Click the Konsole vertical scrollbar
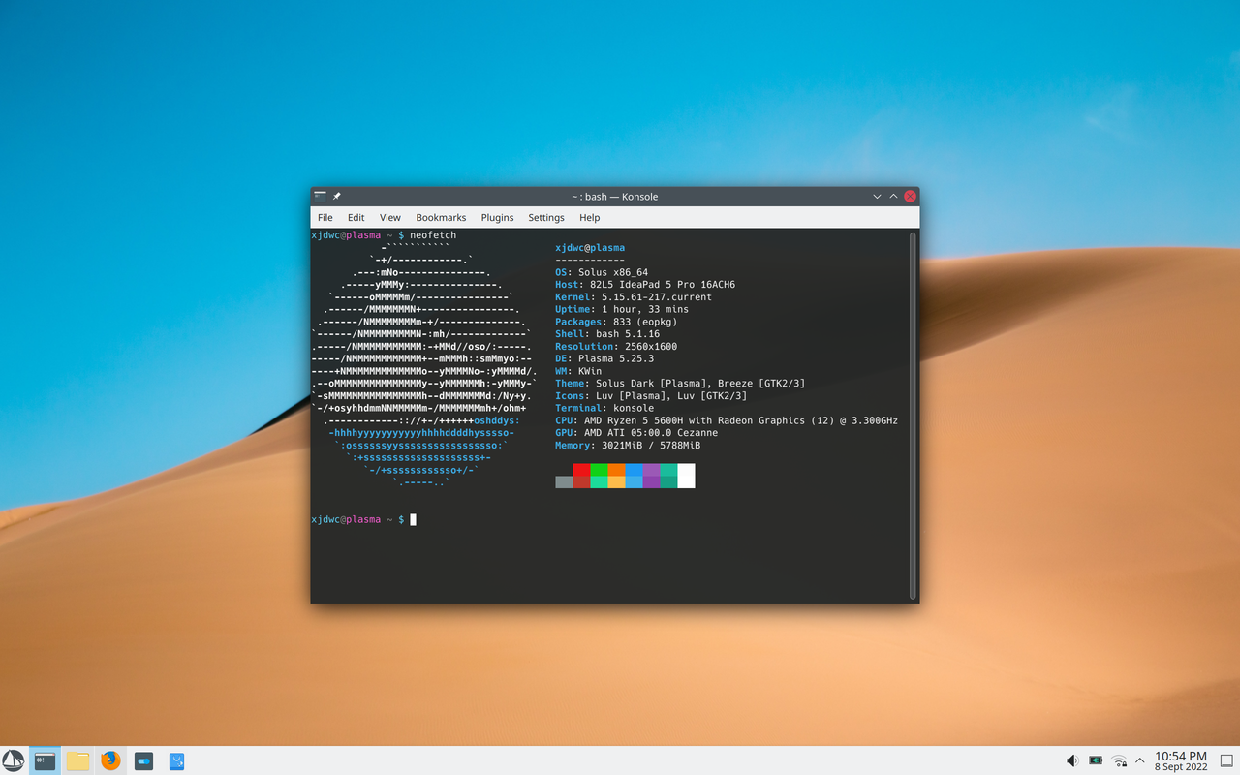This screenshot has height=775, width=1240. tap(913, 416)
